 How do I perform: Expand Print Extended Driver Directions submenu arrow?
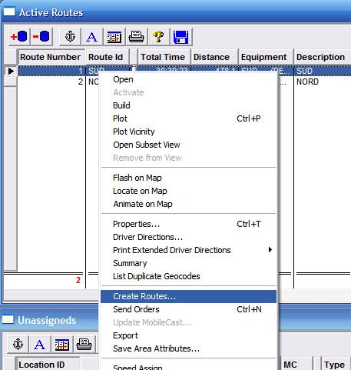click(270, 249)
